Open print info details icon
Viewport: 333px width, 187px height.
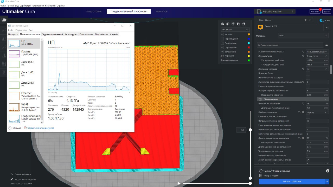pos(328,171)
